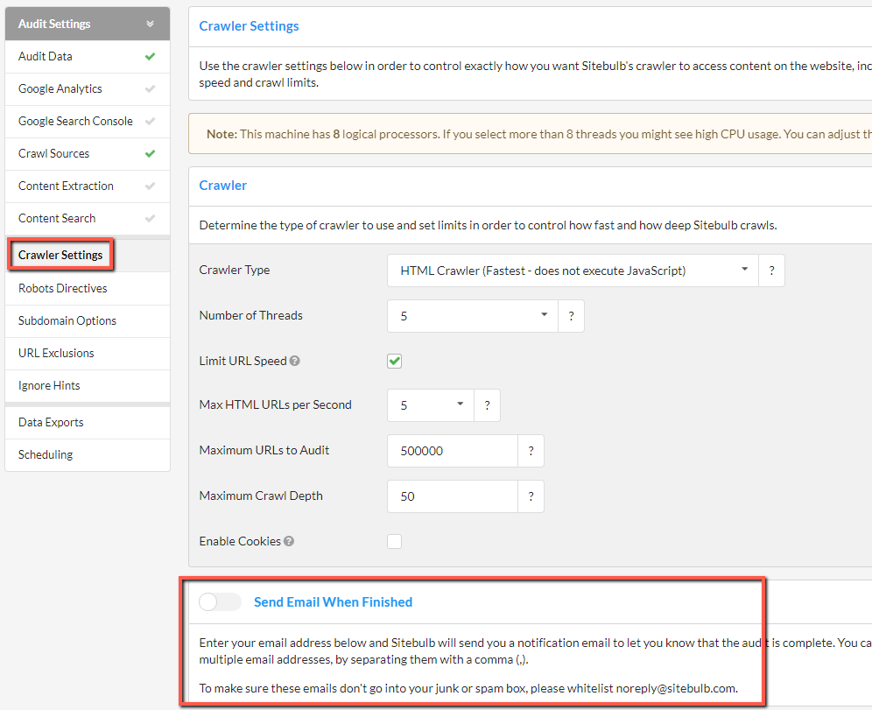Viewport: 872px width, 710px height.
Task: Click help icon for Max HTML URLs per Second
Action: pos(487,405)
